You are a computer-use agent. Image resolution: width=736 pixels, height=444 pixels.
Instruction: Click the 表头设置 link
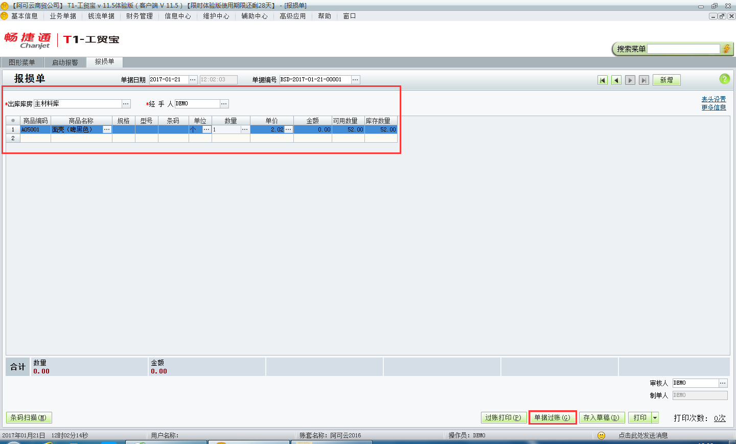(x=714, y=99)
